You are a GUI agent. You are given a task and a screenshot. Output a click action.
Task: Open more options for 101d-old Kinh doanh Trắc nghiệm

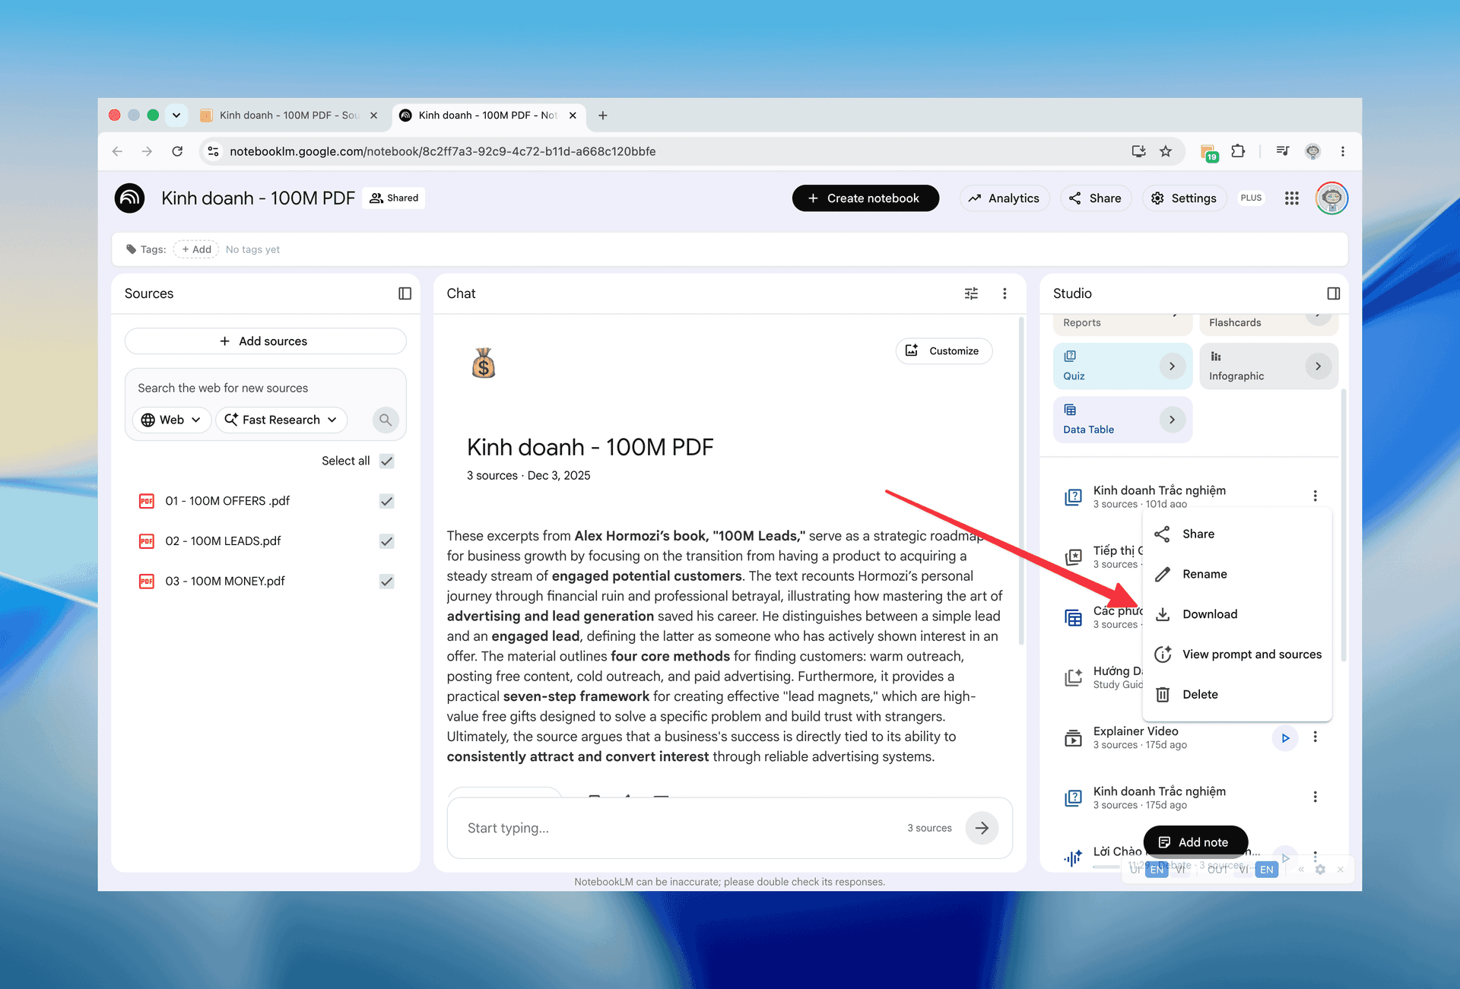[1315, 496]
